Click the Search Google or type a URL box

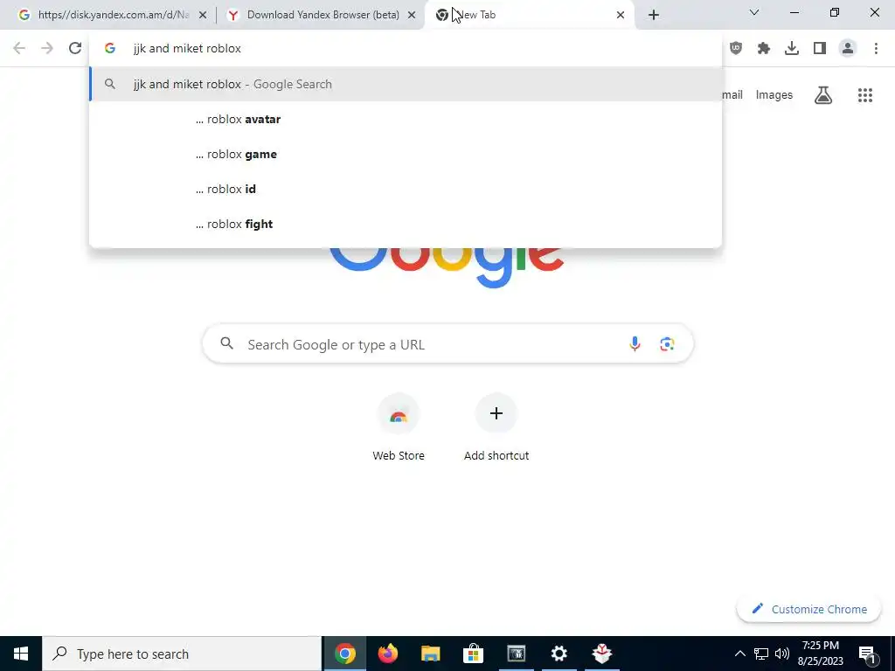point(447,344)
